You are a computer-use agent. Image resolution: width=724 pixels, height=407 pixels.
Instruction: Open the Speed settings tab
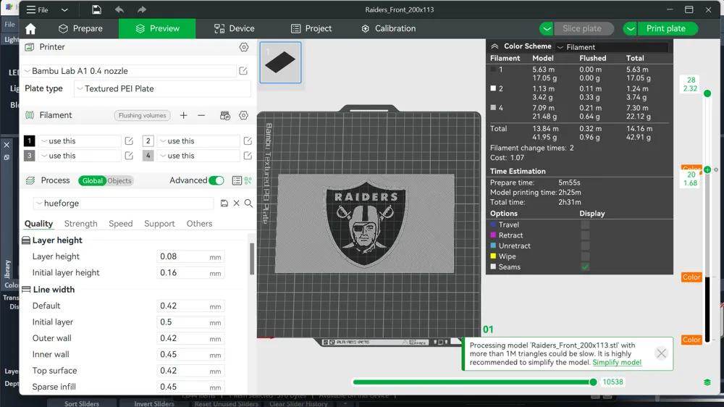pos(120,224)
